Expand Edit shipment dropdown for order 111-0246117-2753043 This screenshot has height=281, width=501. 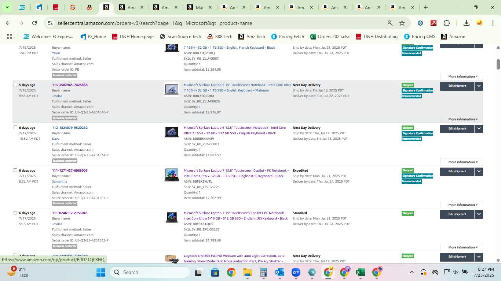click(479, 214)
